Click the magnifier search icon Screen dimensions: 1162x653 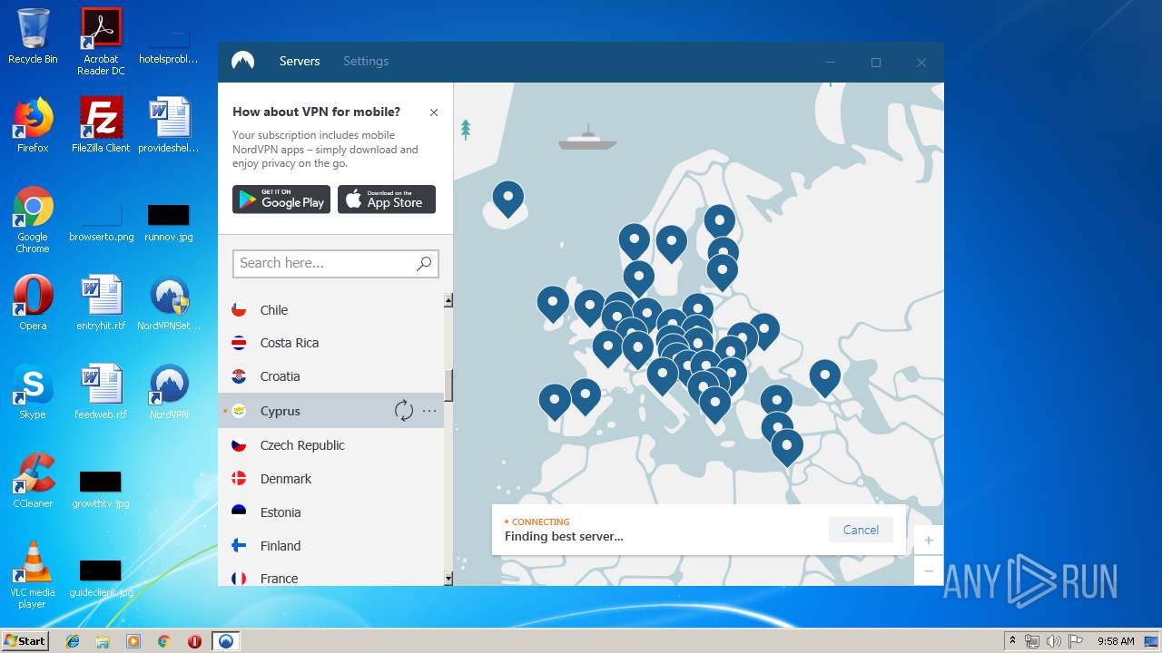[x=424, y=263]
